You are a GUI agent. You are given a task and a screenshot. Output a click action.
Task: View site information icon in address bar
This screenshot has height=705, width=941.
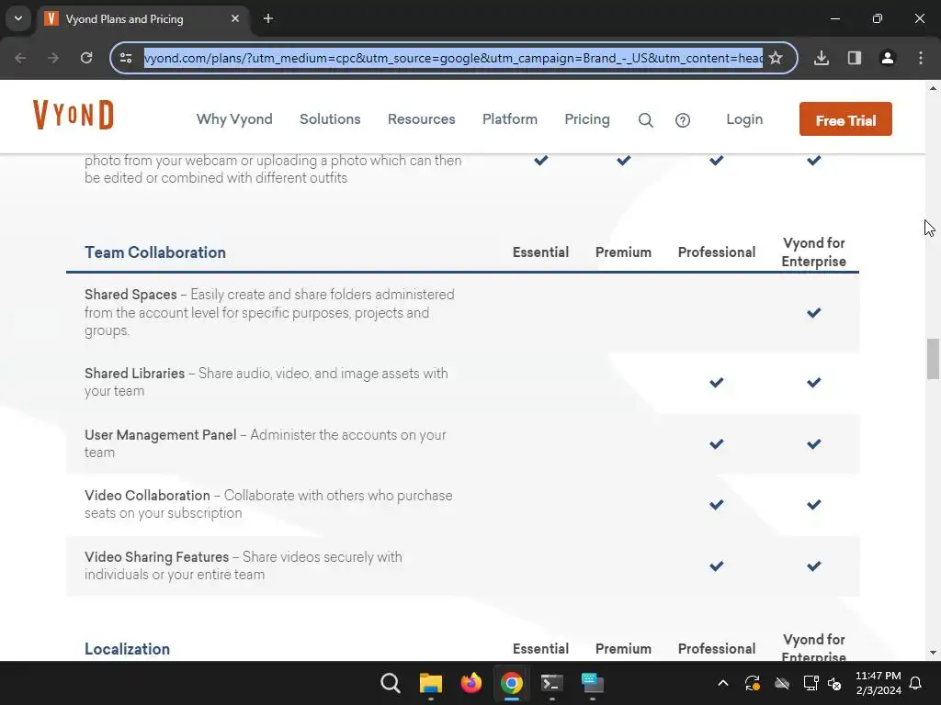click(126, 58)
